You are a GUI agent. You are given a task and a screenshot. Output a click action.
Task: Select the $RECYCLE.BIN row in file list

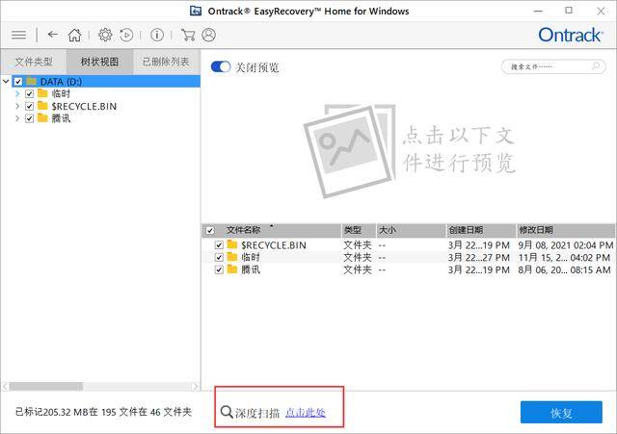click(x=408, y=245)
